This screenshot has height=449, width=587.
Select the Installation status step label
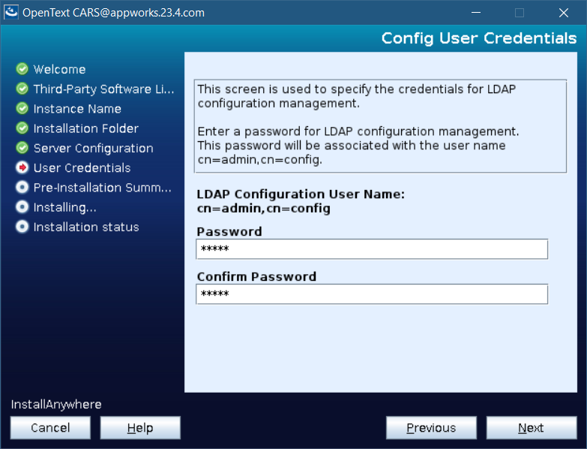click(x=86, y=227)
